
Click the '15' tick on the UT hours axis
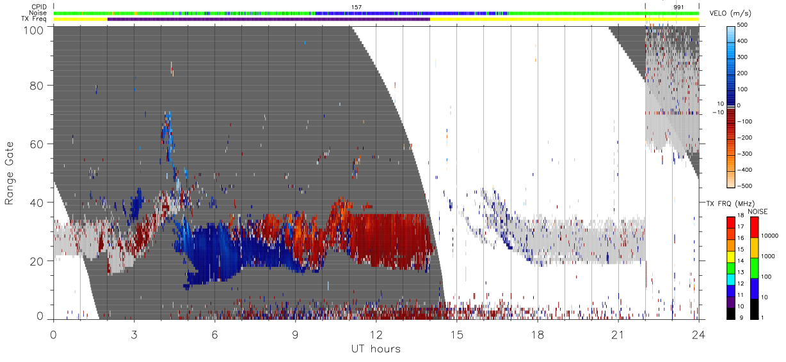tap(457, 335)
